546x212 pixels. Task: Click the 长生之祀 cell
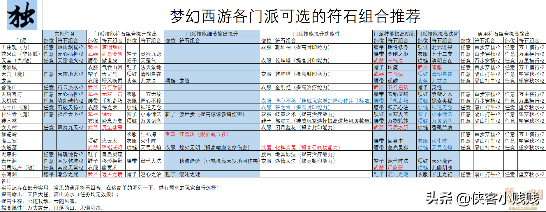click(445, 174)
